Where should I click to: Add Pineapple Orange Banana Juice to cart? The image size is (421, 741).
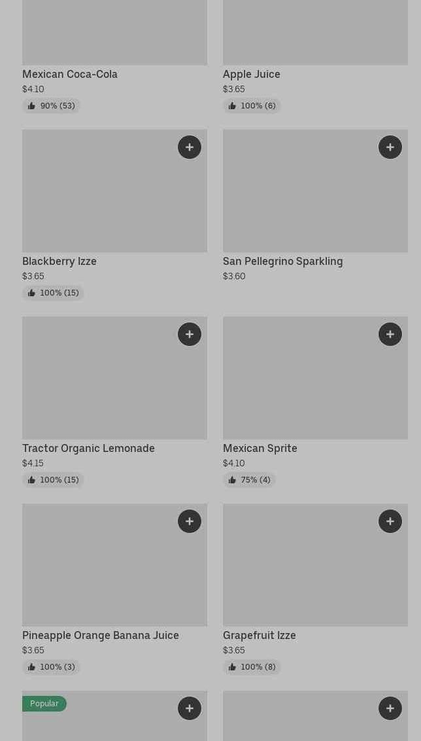(190, 521)
